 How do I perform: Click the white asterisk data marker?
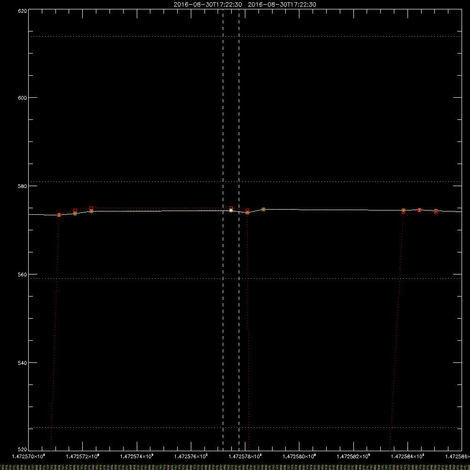(231, 211)
